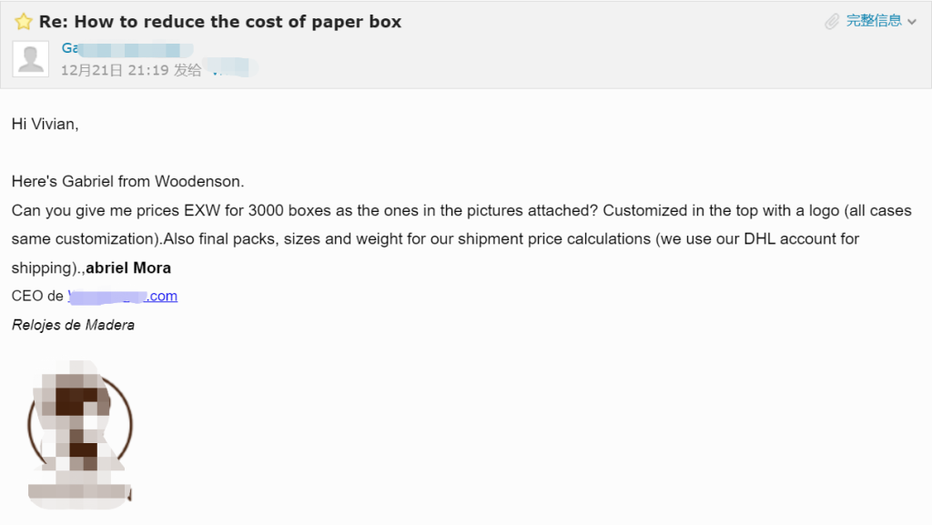Screen dimensions: 932x525
Task: Click the timestamp 12月21日 21:19
Action: 115,70
